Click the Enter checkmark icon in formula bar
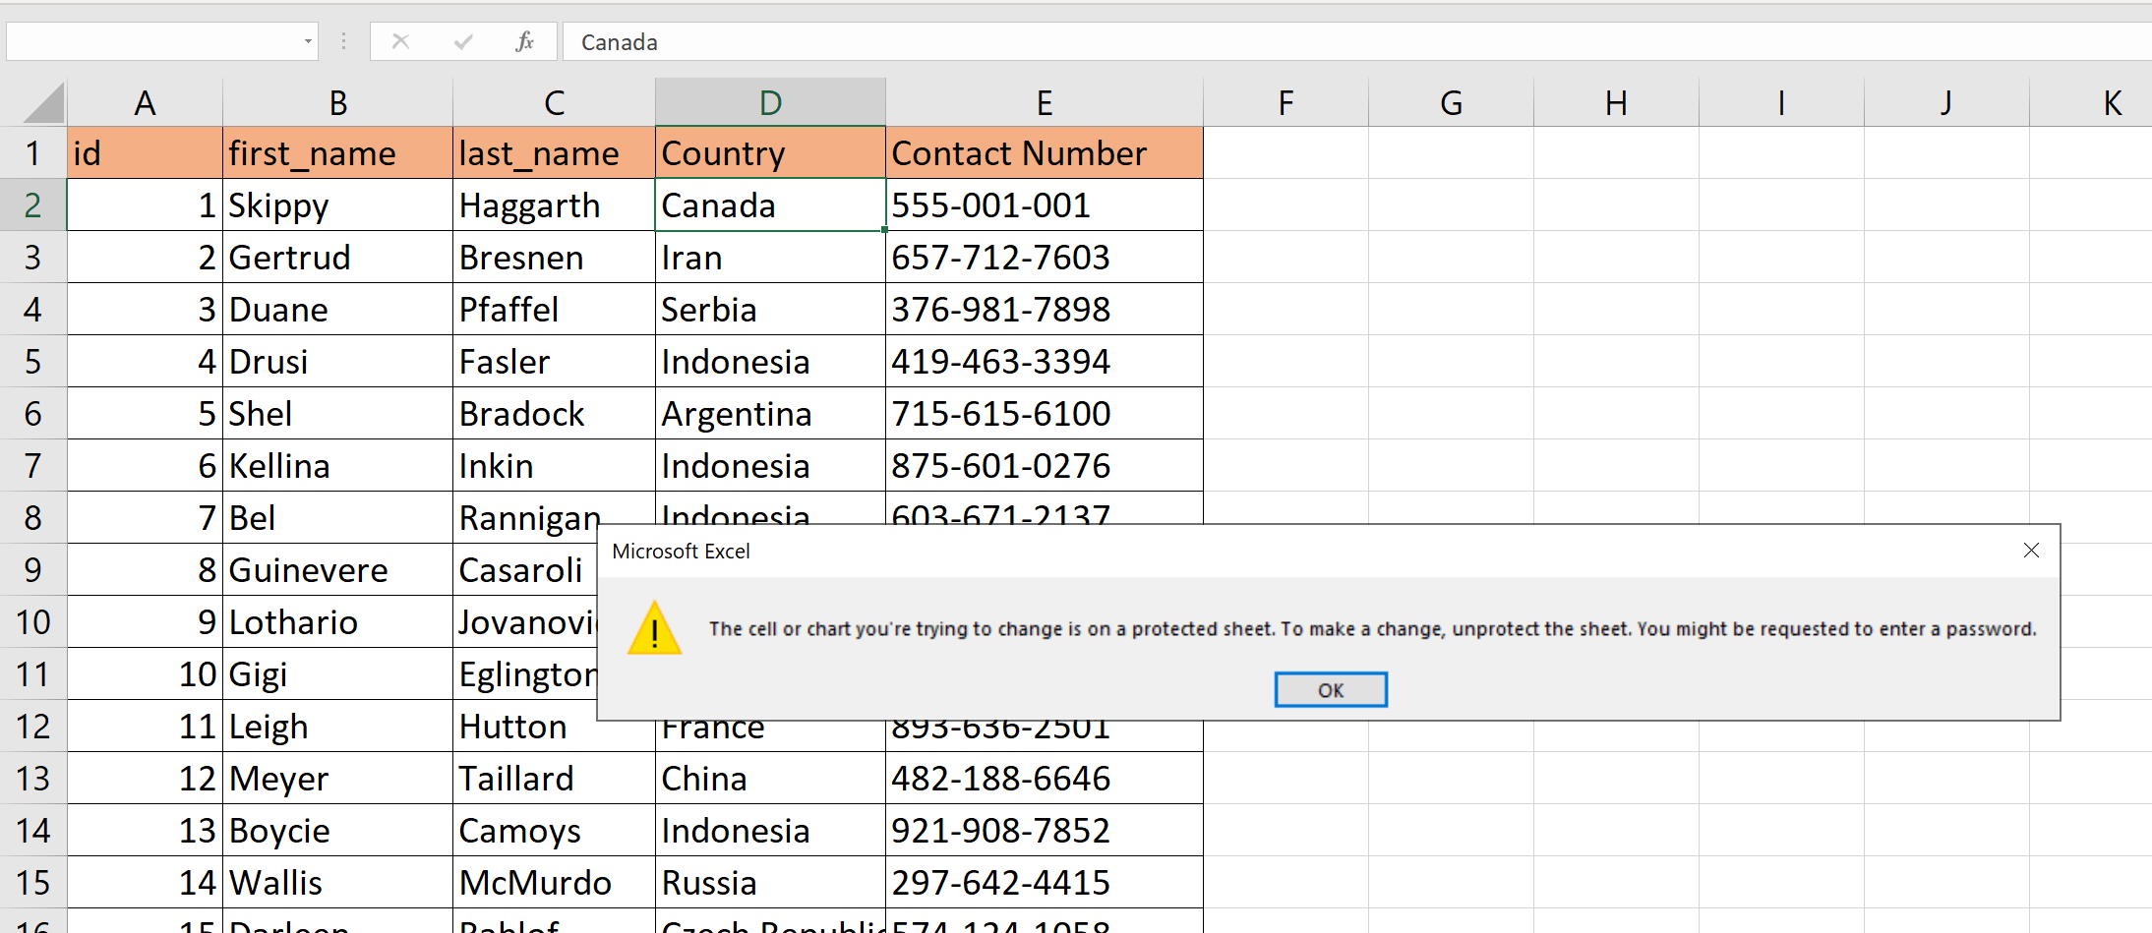2152x933 pixels. pyautogui.click(x=462, y=41)
